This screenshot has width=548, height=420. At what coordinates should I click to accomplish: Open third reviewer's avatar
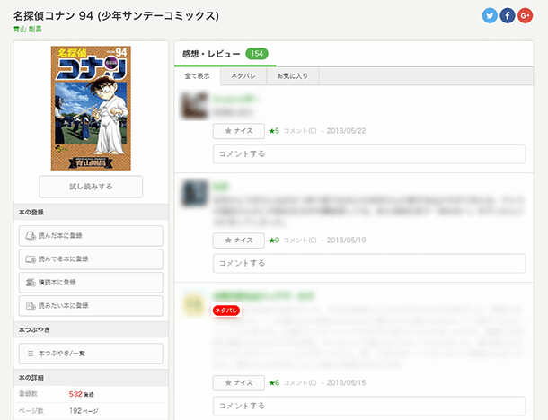[x=194, y=304]
